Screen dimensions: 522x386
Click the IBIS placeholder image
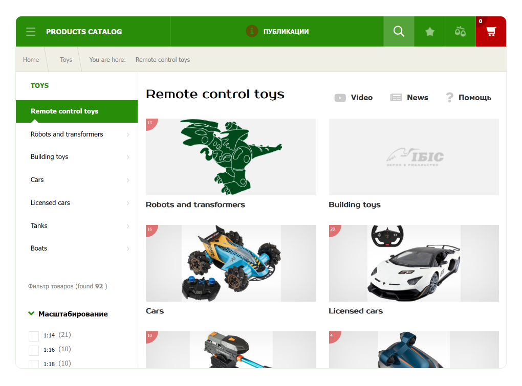[x=414, y=157]
